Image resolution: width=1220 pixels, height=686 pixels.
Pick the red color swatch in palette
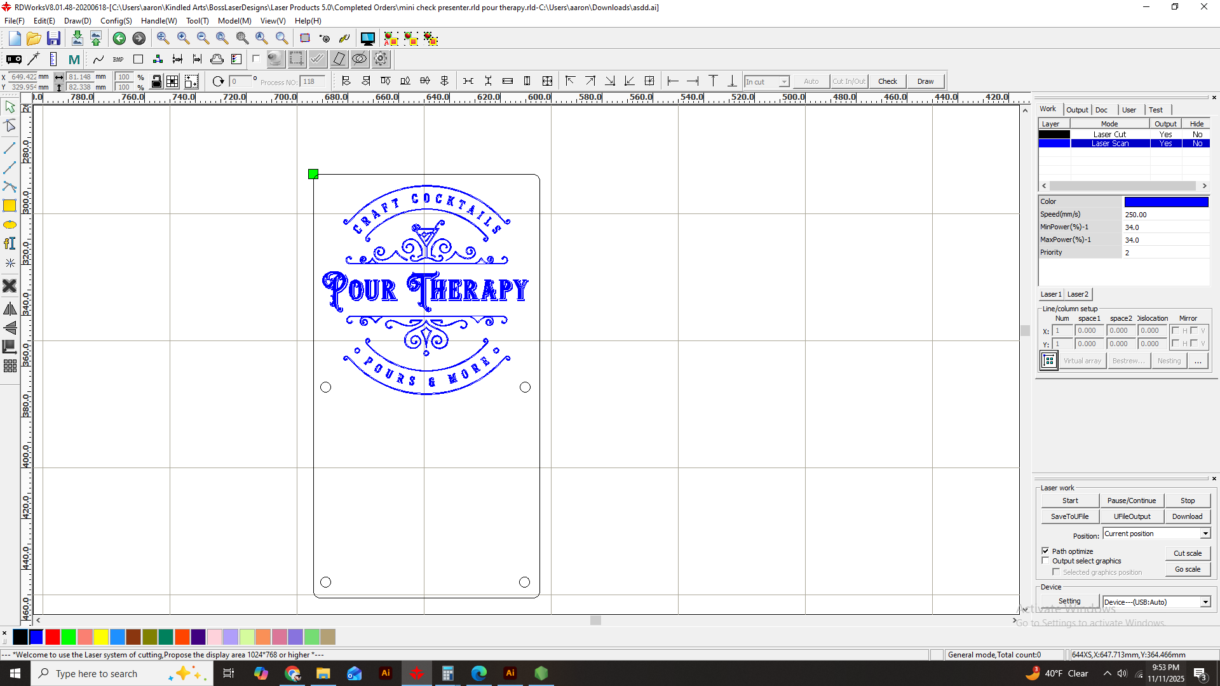(53, 636)
